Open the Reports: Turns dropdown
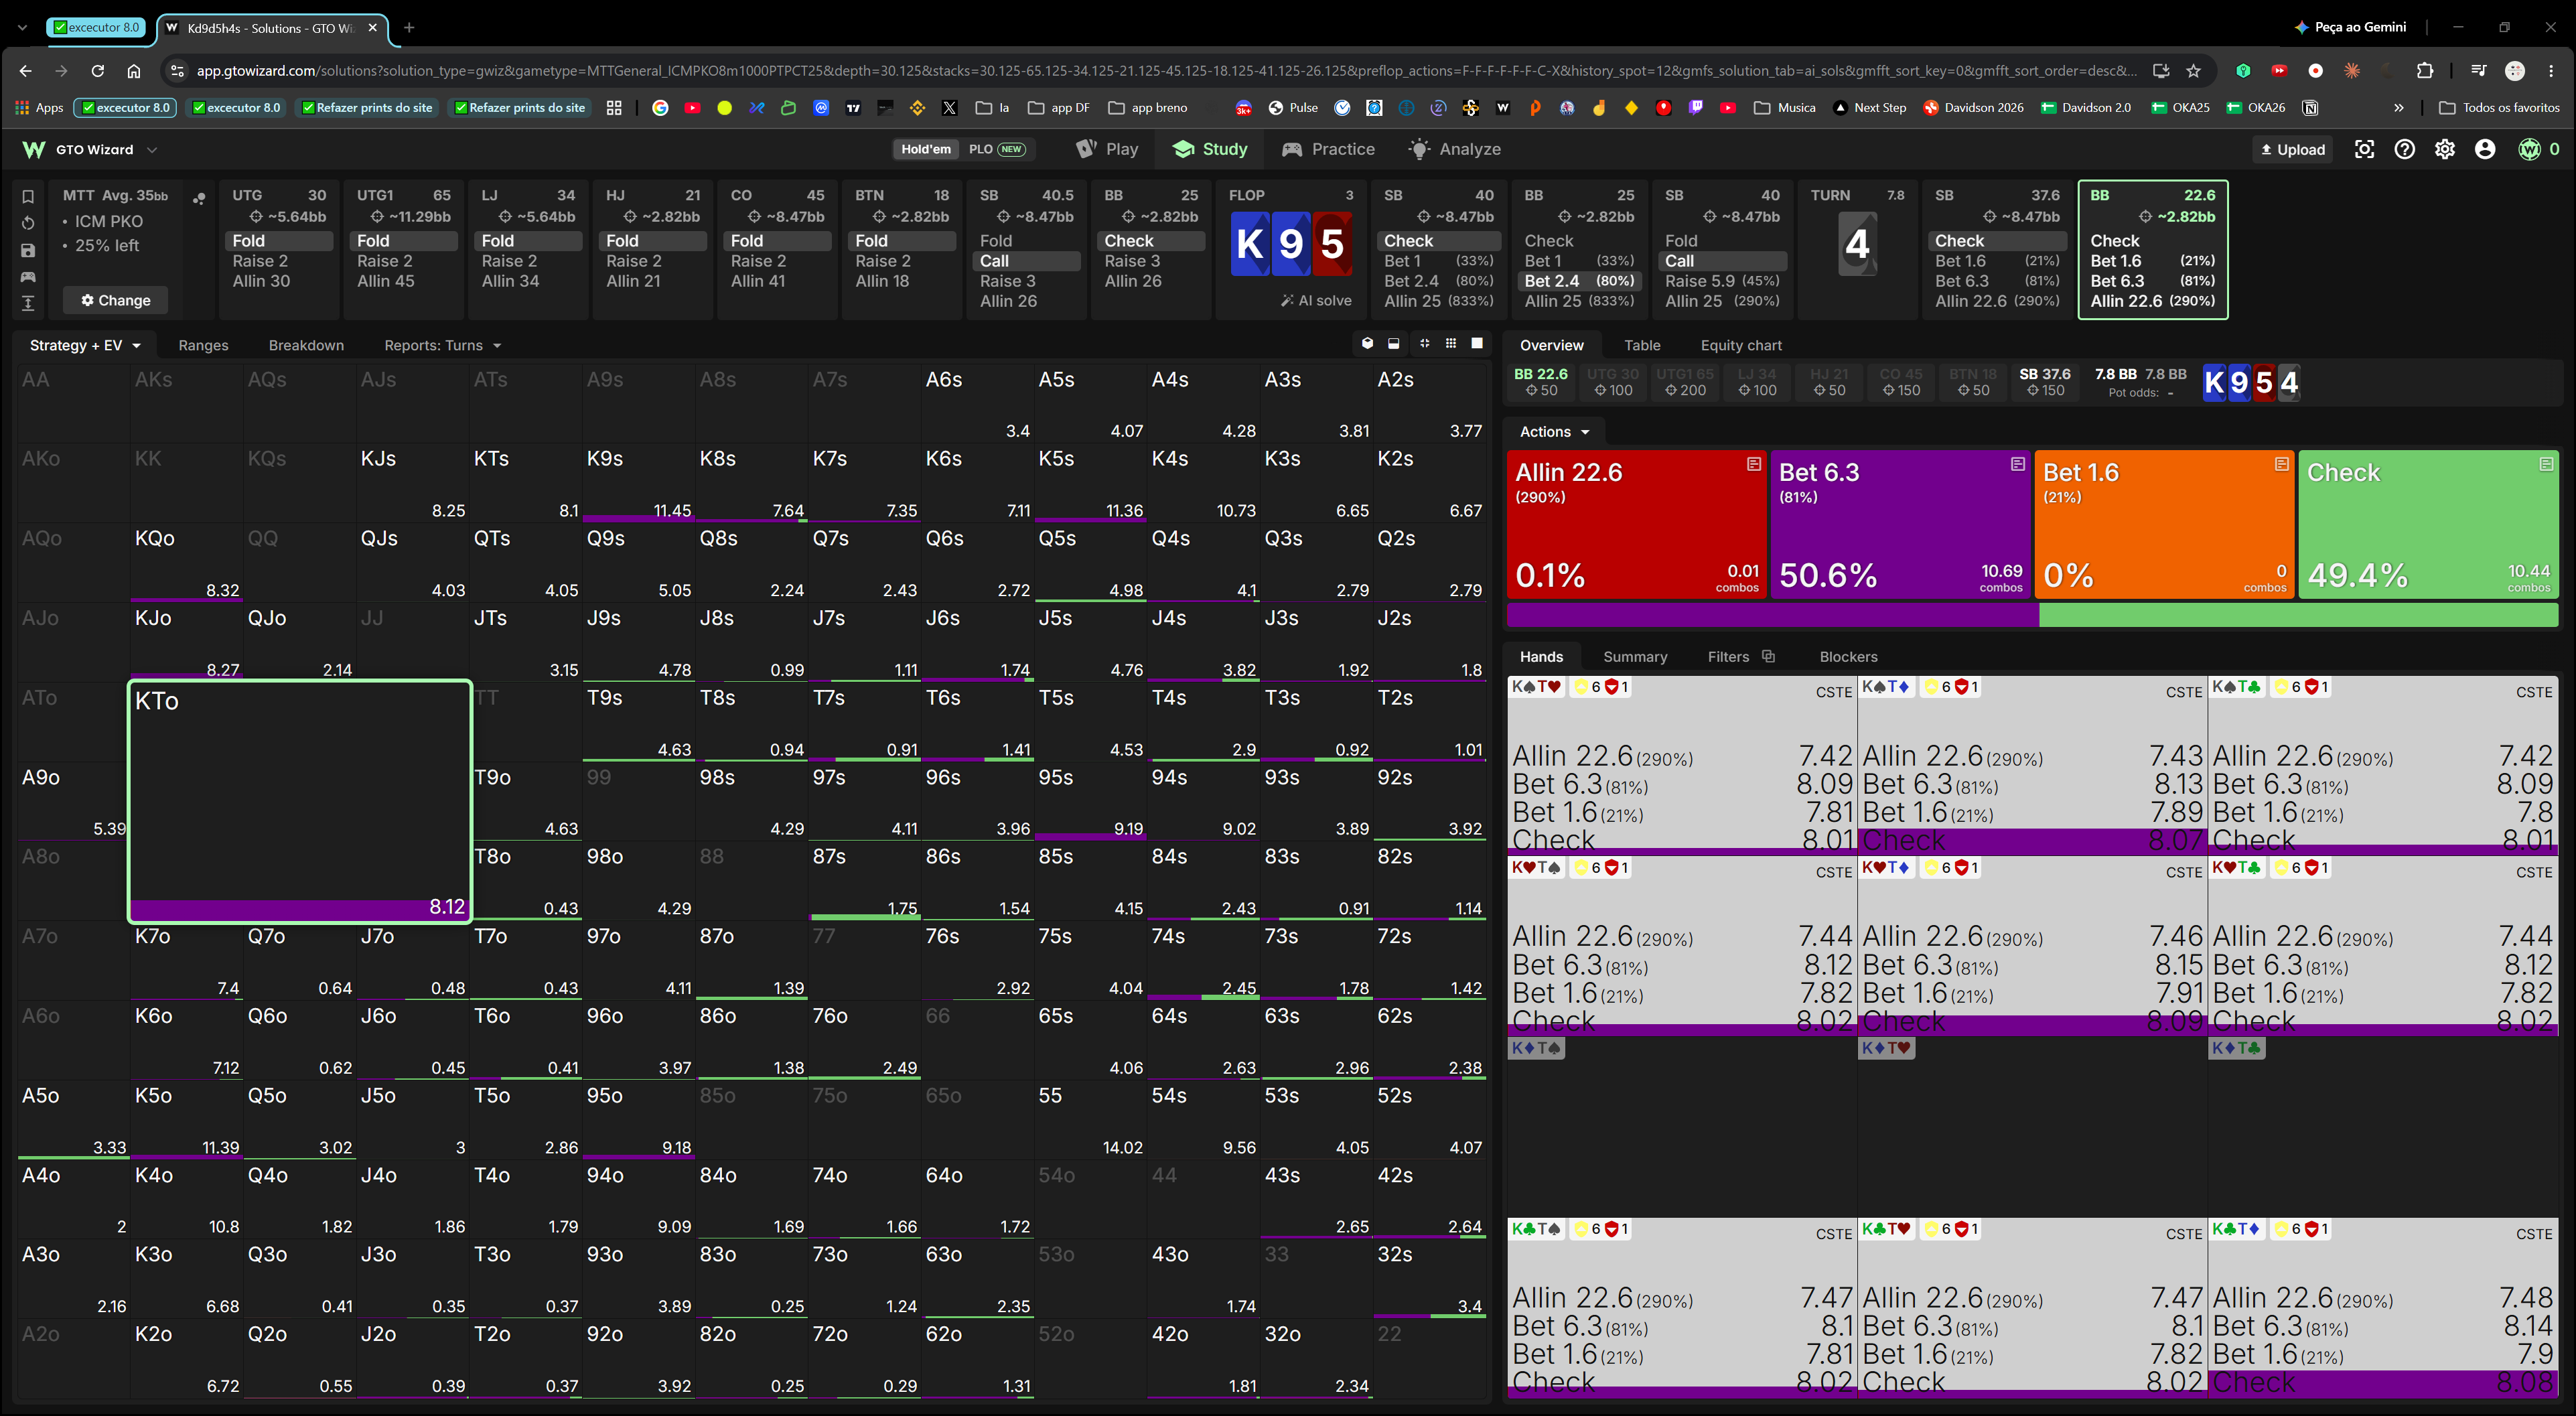This screenshot has height=1416, width=2576. point(443,345)
